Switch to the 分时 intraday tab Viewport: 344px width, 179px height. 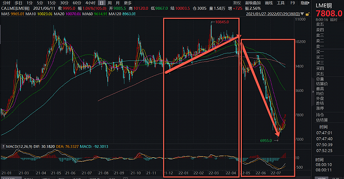click(x=6, y=3)
